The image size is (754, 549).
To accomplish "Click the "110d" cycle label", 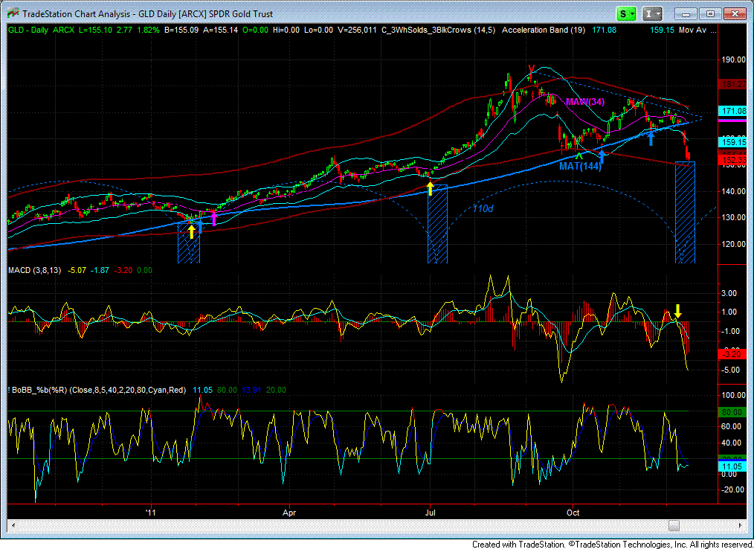I will pyautogui.click(x=483, y=209).
